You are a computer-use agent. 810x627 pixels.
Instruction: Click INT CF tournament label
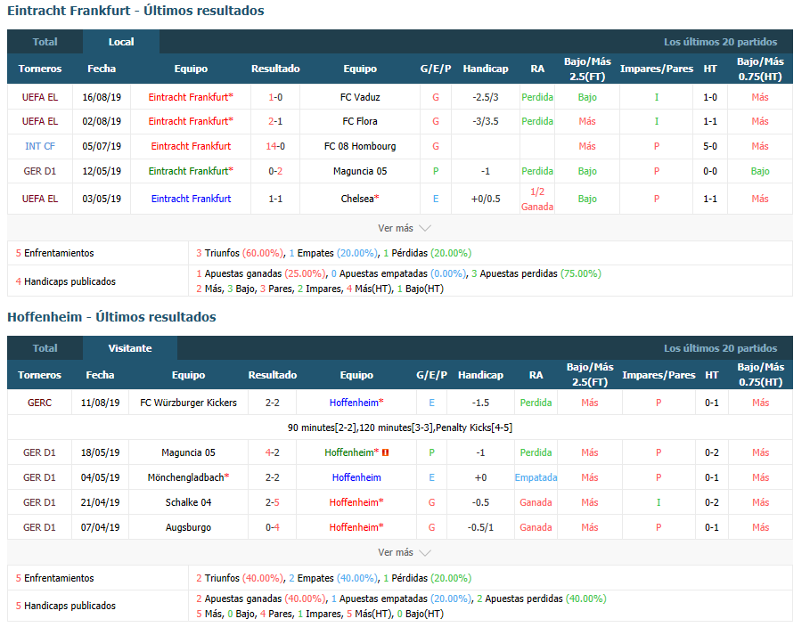point(40,146)
